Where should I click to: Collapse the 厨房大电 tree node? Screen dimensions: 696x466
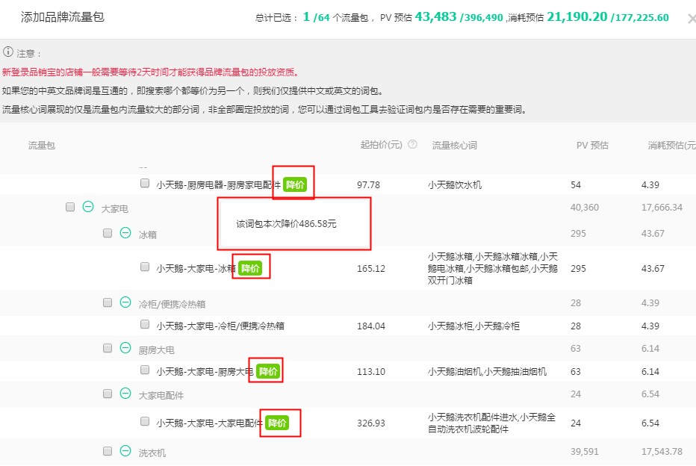(125, 348)
